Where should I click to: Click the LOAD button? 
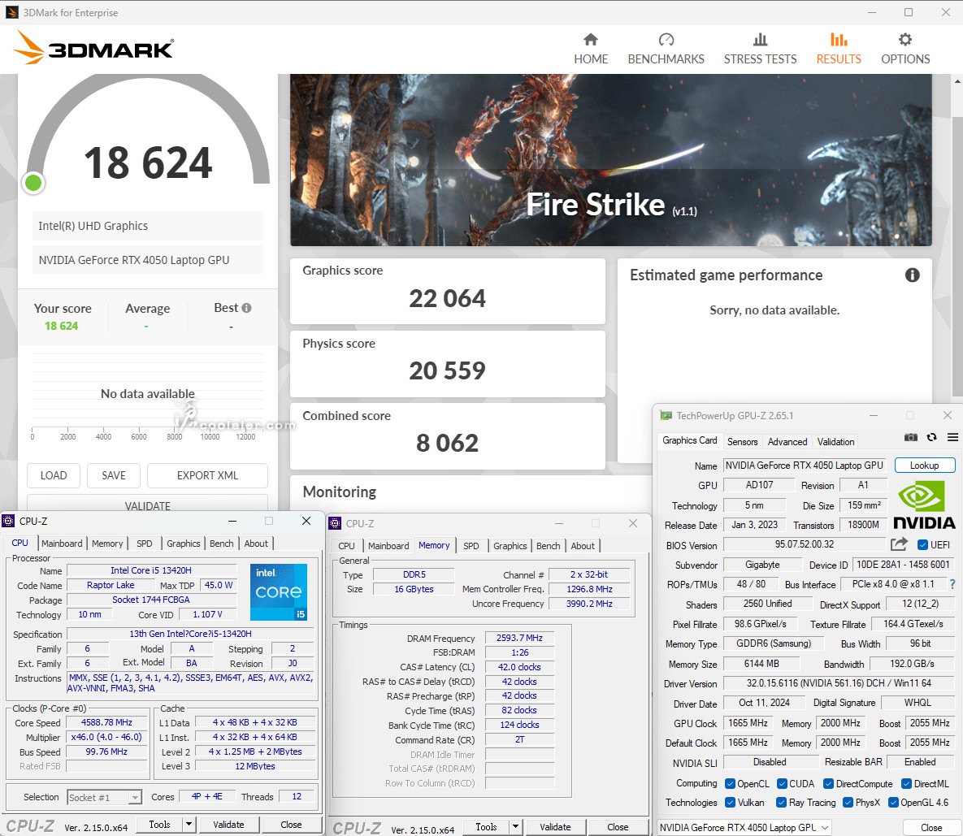click(x=54, y=476)
